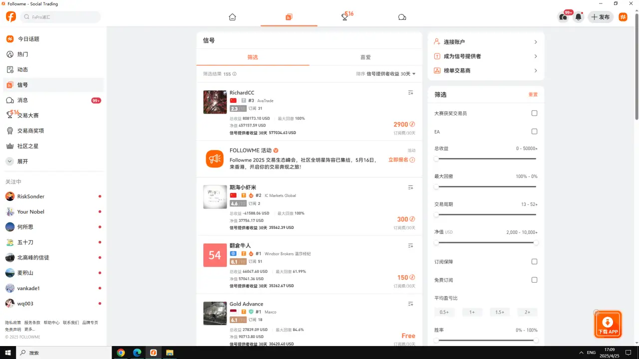Select 2+ average profit-loss ratio

pos(527,312)
